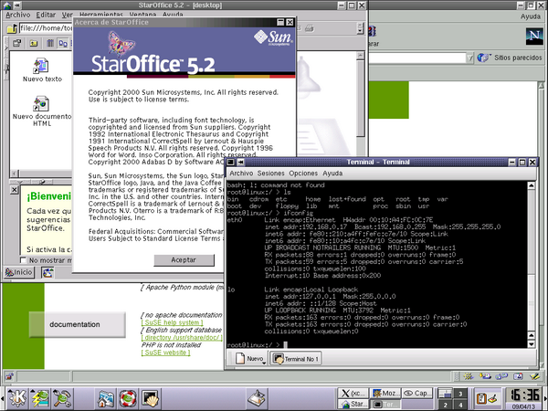Launch the terminal shell panel icon

(x=151, y=397)
